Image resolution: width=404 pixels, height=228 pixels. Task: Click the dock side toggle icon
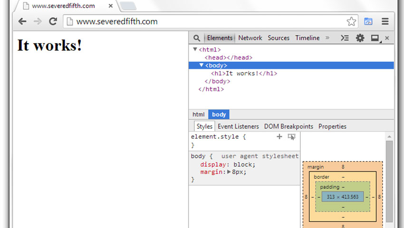(375, 38)
